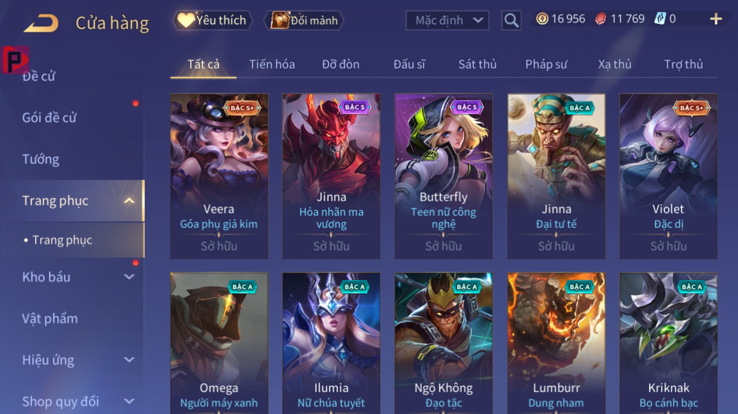Switch to the Sát thủ tab
This screenshot has height=414, width=738.
pyautogui.click(x=477, y=64)
